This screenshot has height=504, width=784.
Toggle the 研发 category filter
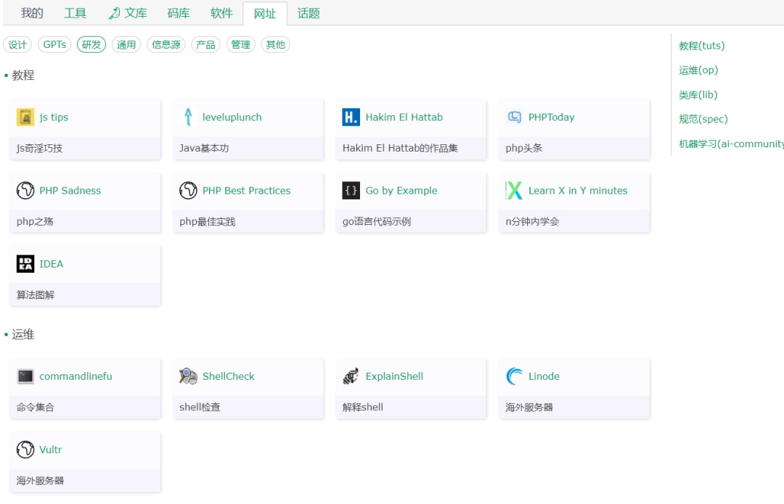(x=91, y=45)
